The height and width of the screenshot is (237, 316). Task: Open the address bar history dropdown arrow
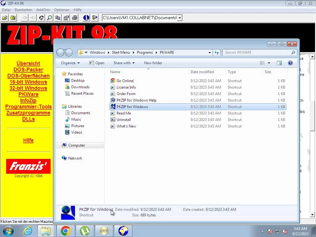coord(210,52)
